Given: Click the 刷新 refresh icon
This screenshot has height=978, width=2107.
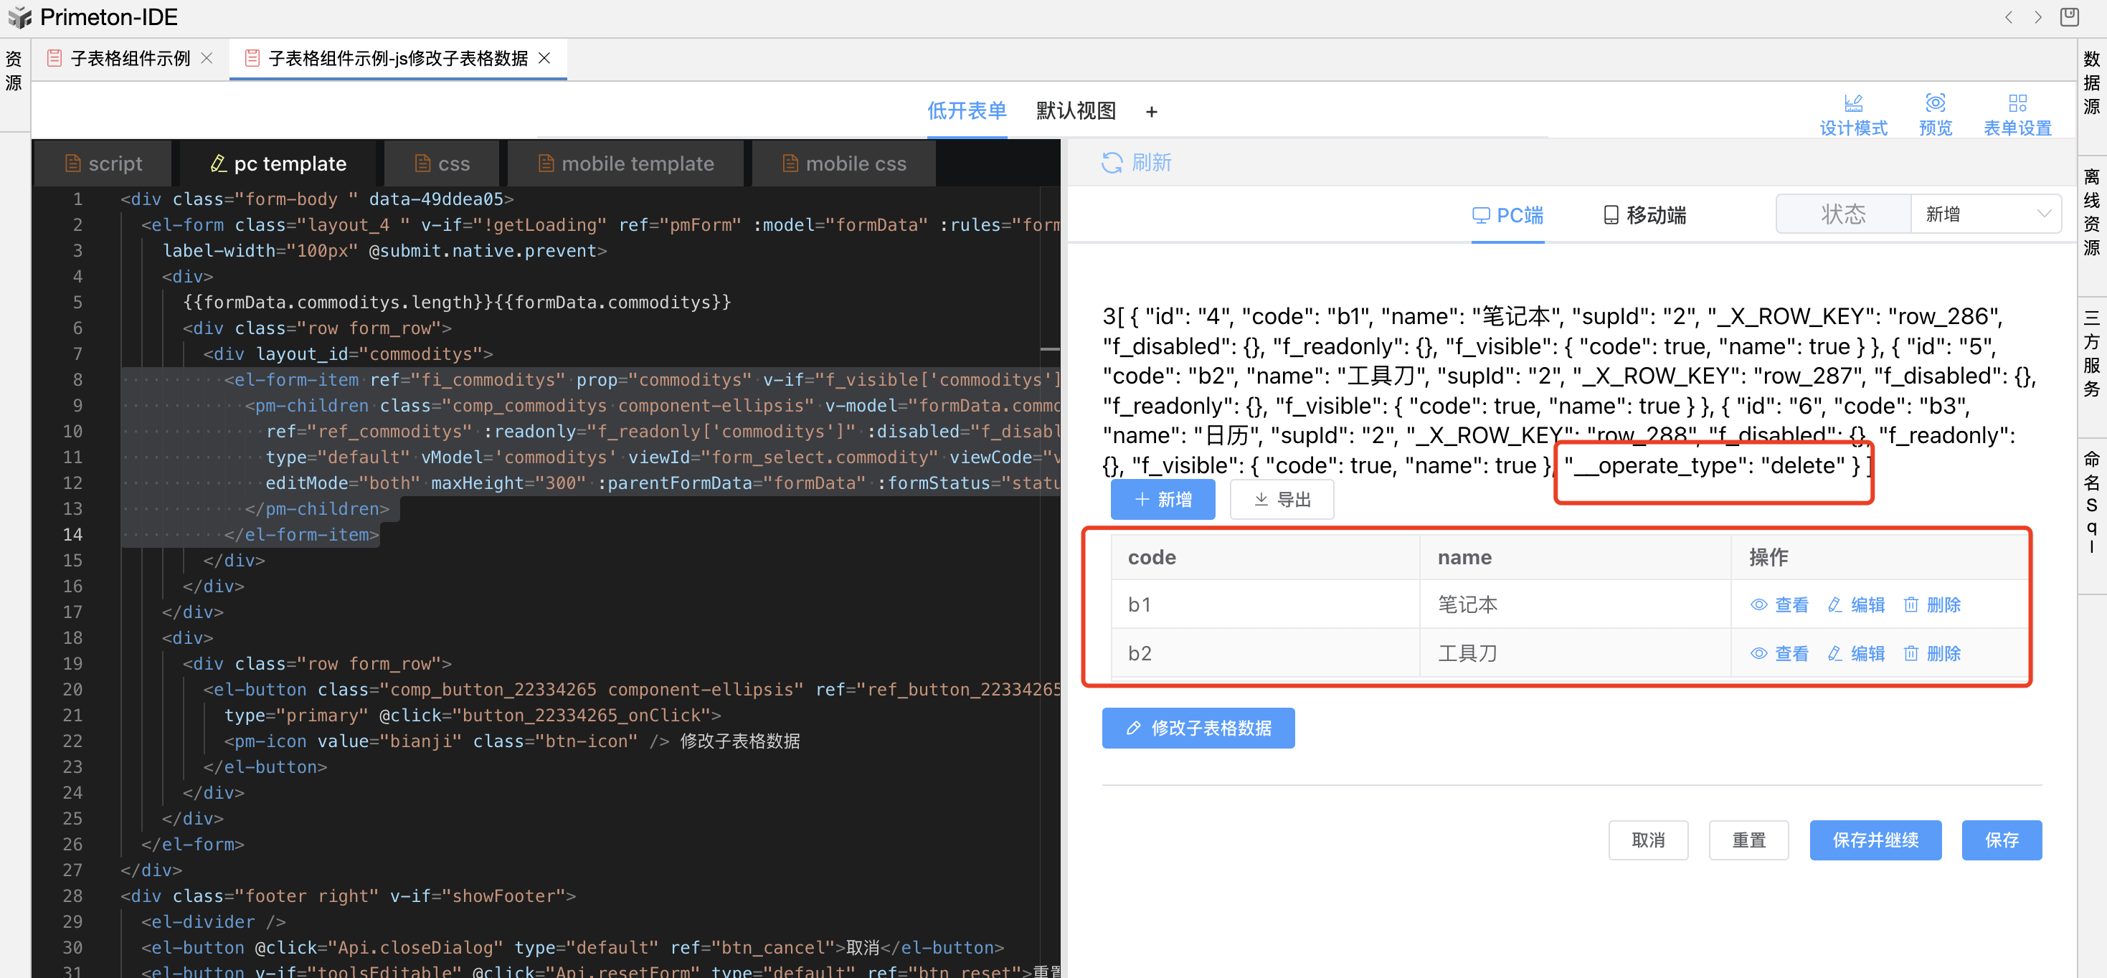Looking at the screenshot, I should click(1111, 163).
